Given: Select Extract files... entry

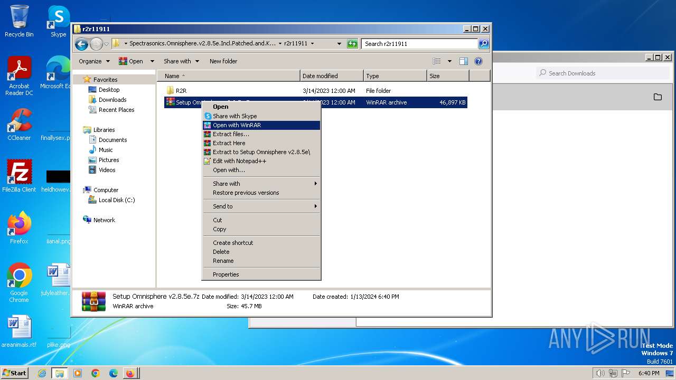Looking at the screenshot, I should coord(261,134).
